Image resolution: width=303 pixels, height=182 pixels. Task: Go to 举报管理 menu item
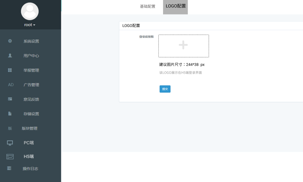(x=31, y=70)
